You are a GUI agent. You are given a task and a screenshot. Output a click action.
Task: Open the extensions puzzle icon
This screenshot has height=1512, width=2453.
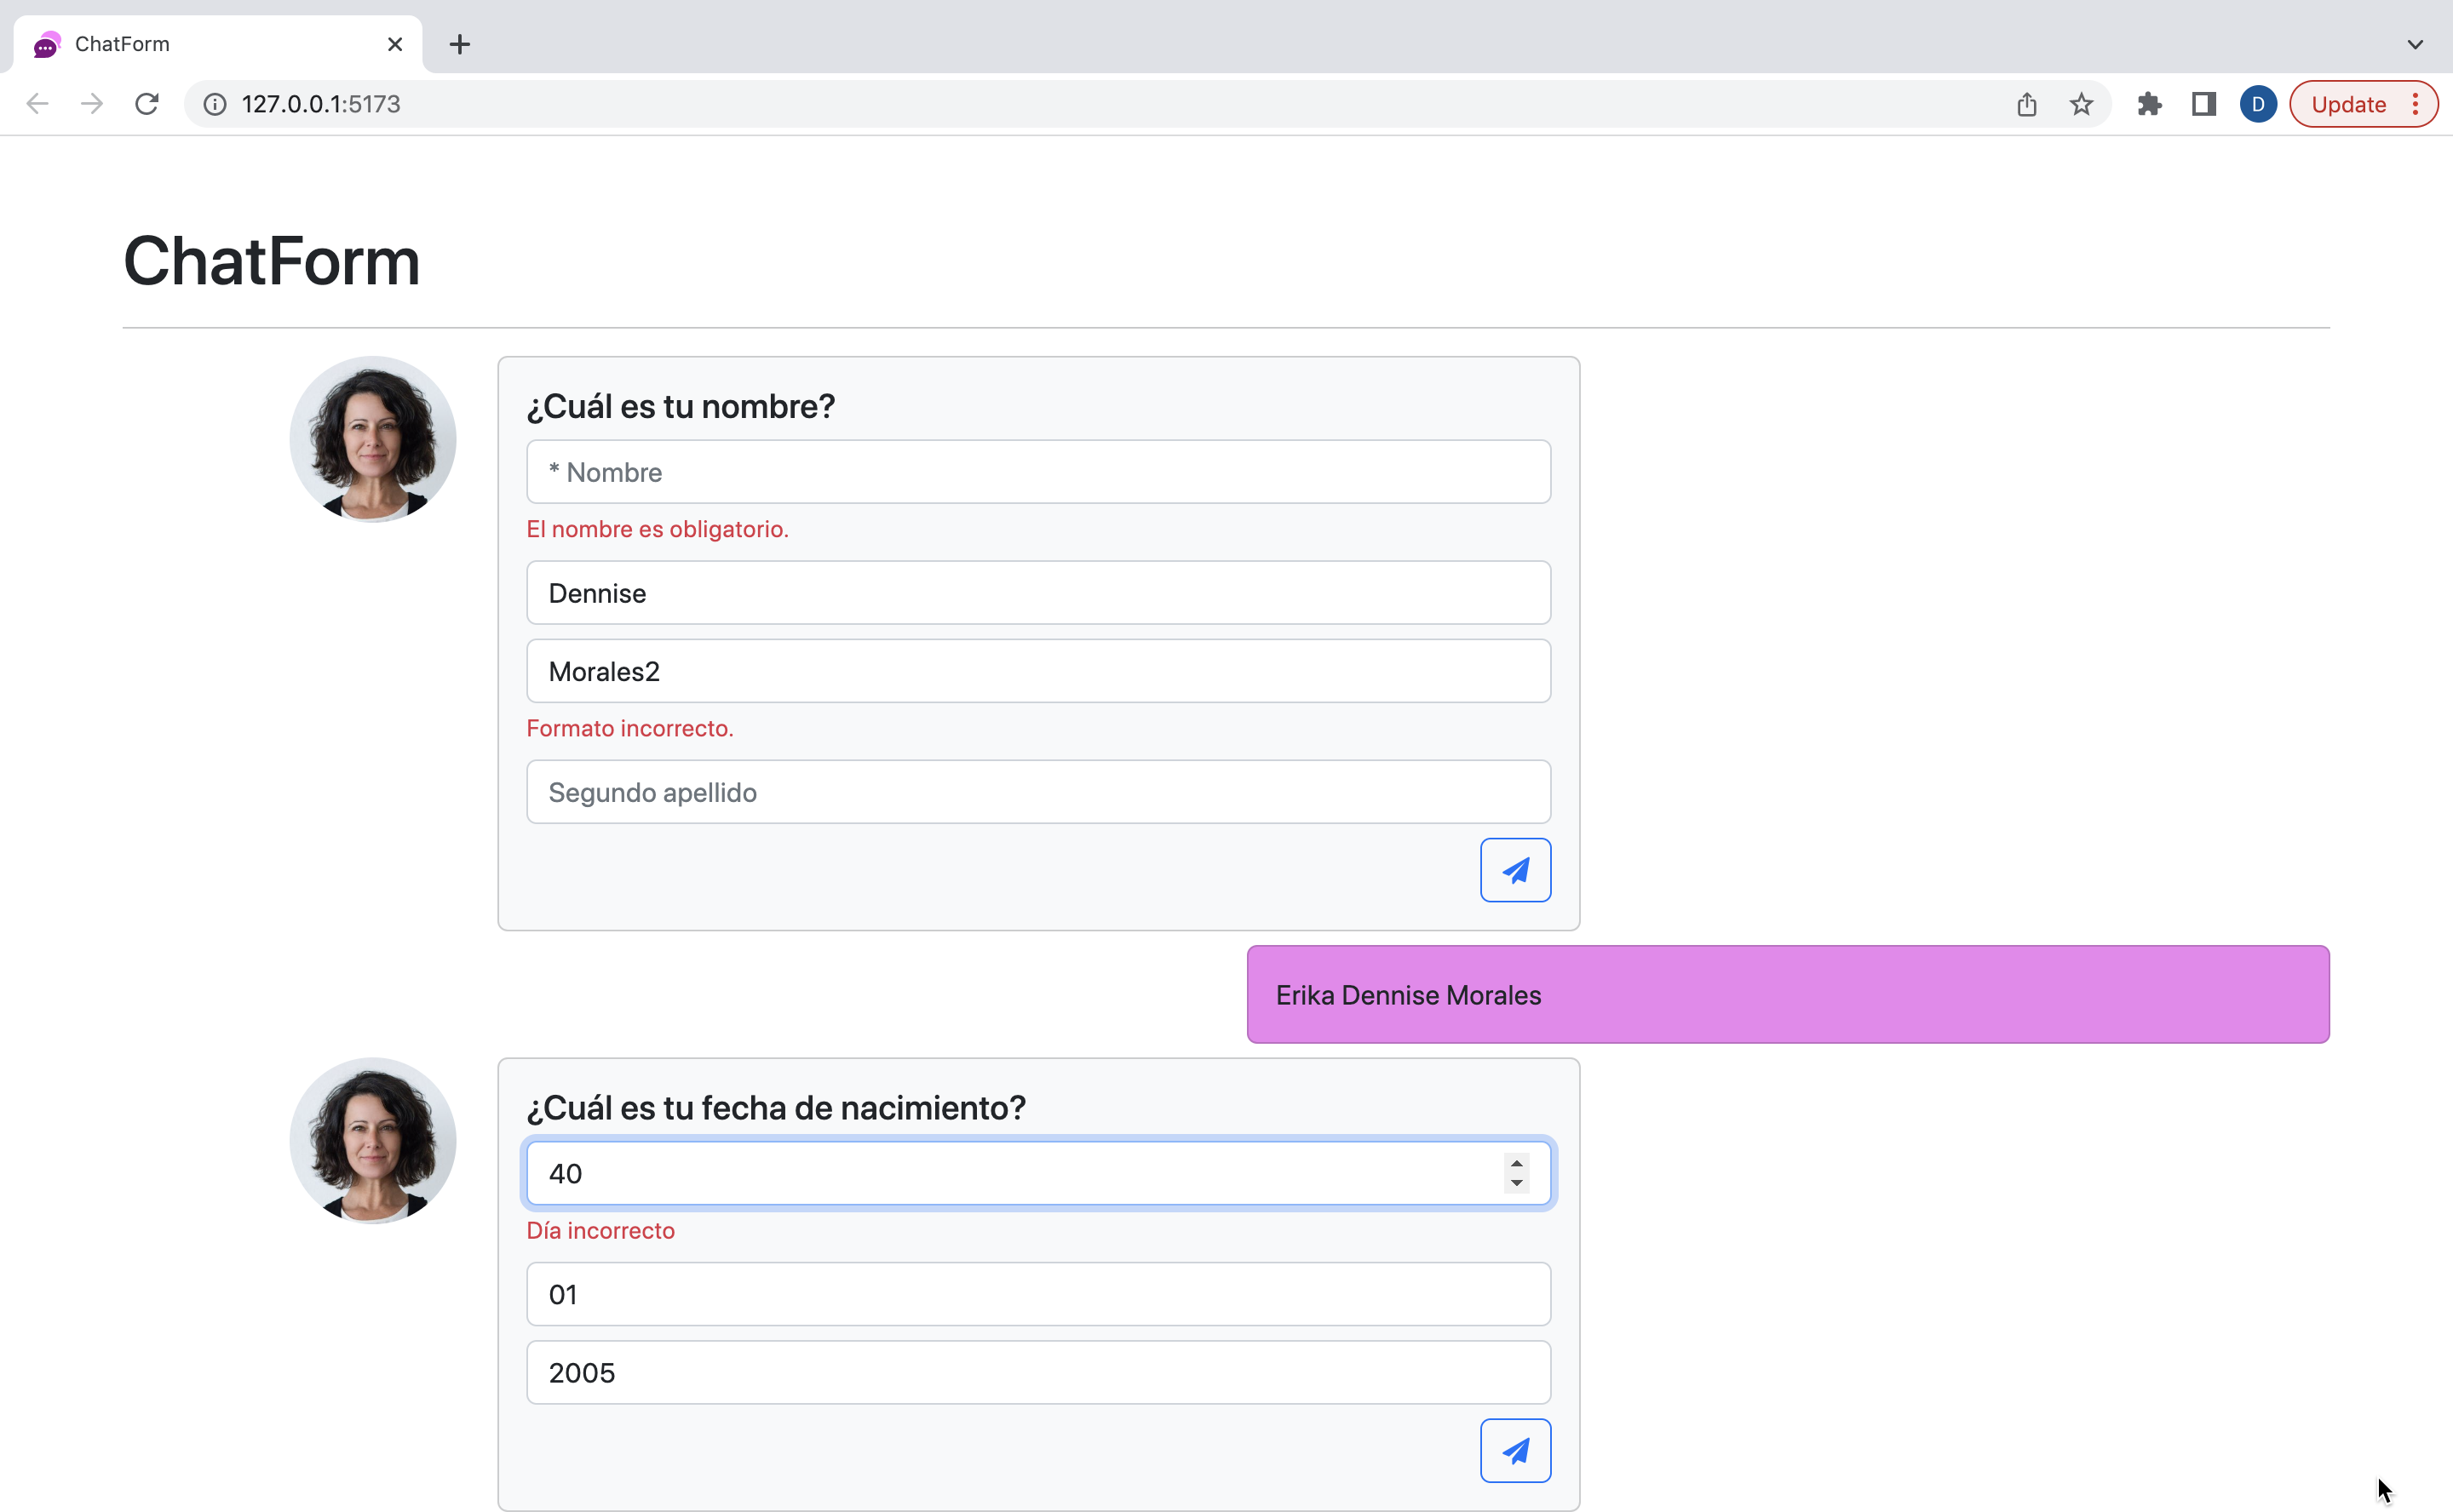[2150, 103]
